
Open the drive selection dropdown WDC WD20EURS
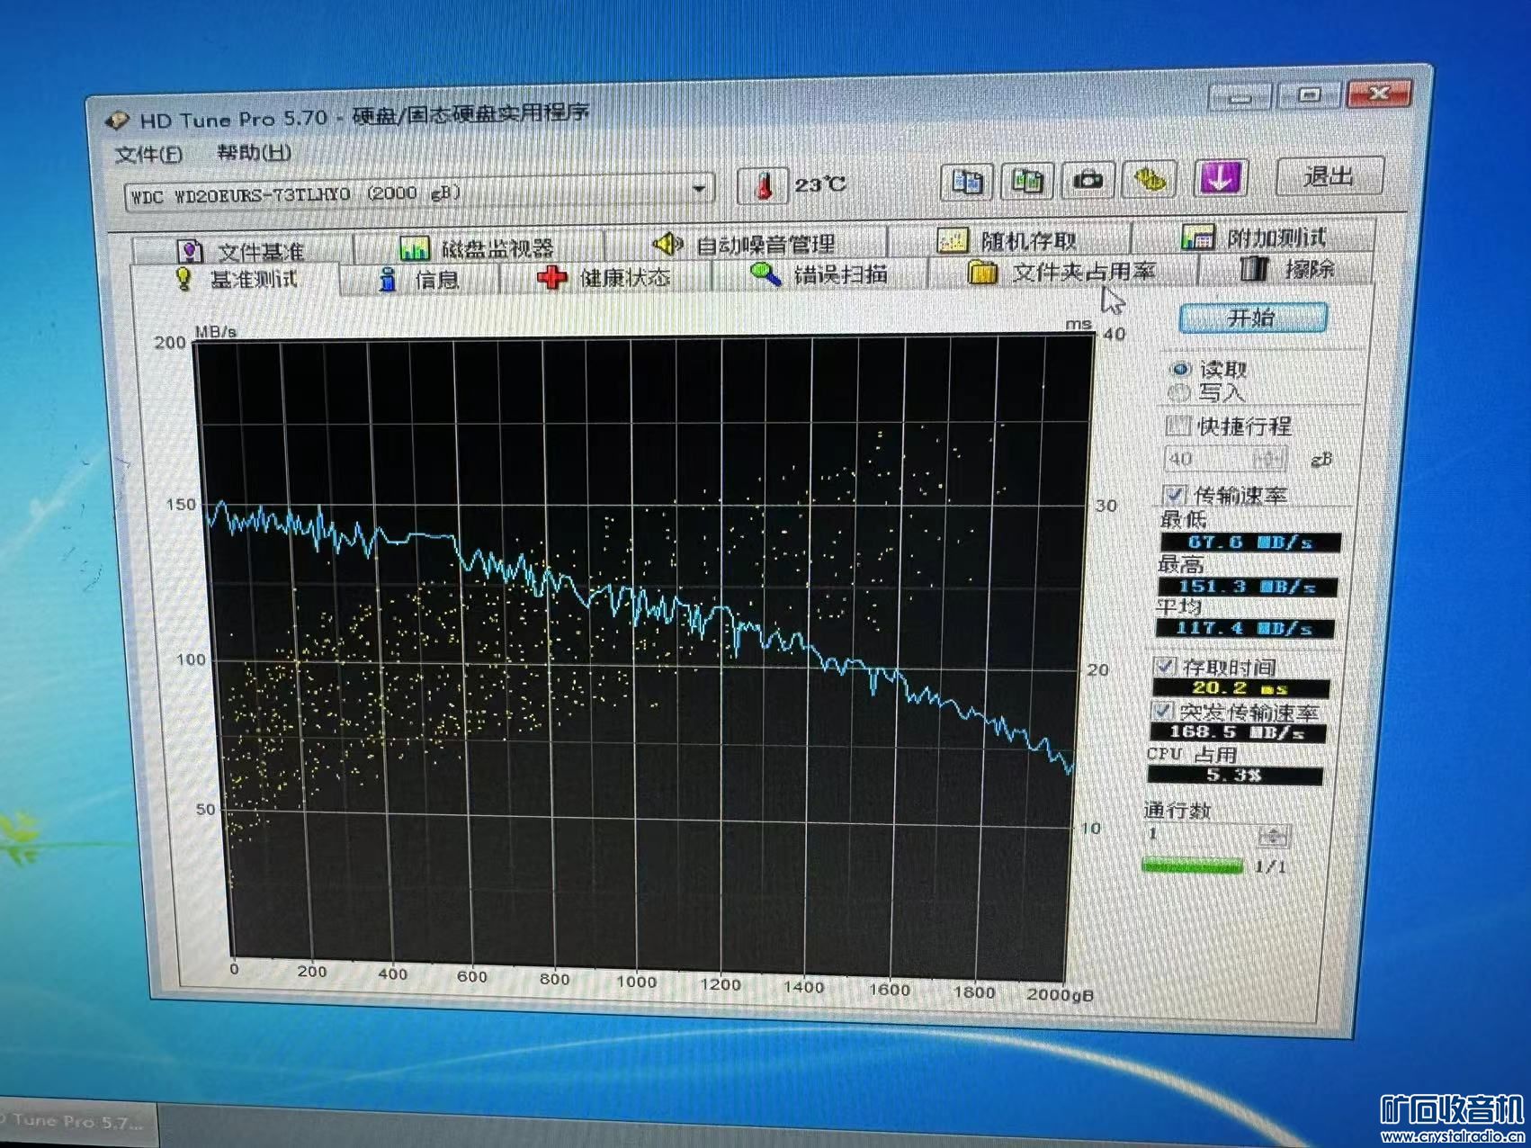[x=419, y=192]
